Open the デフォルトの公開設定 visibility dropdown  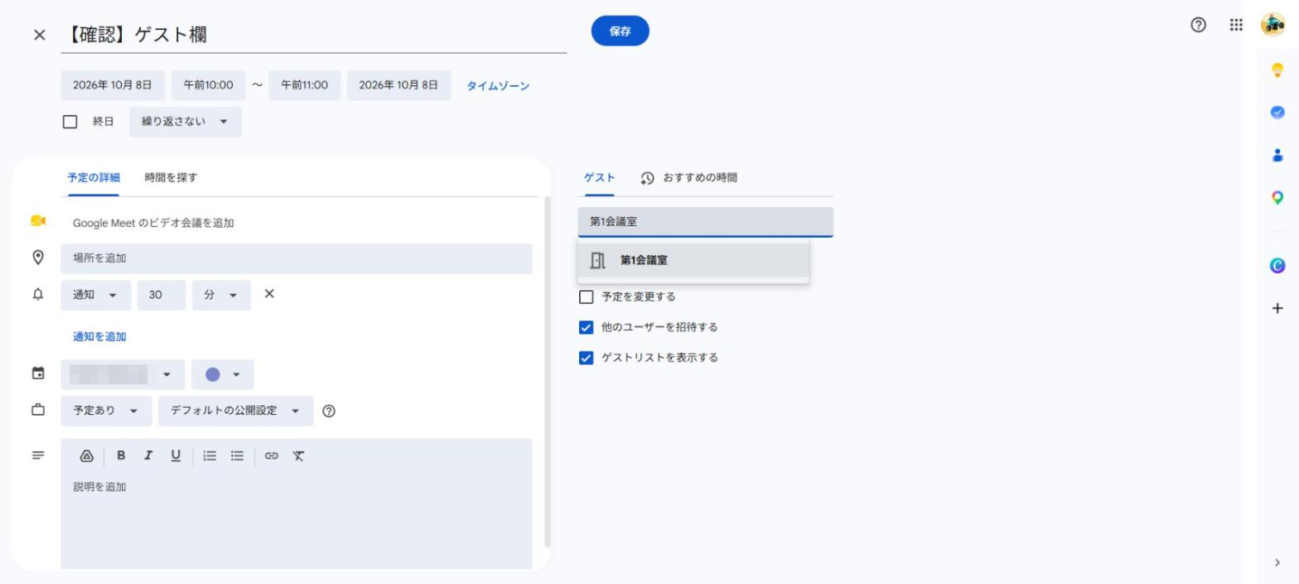click(236, 411)
